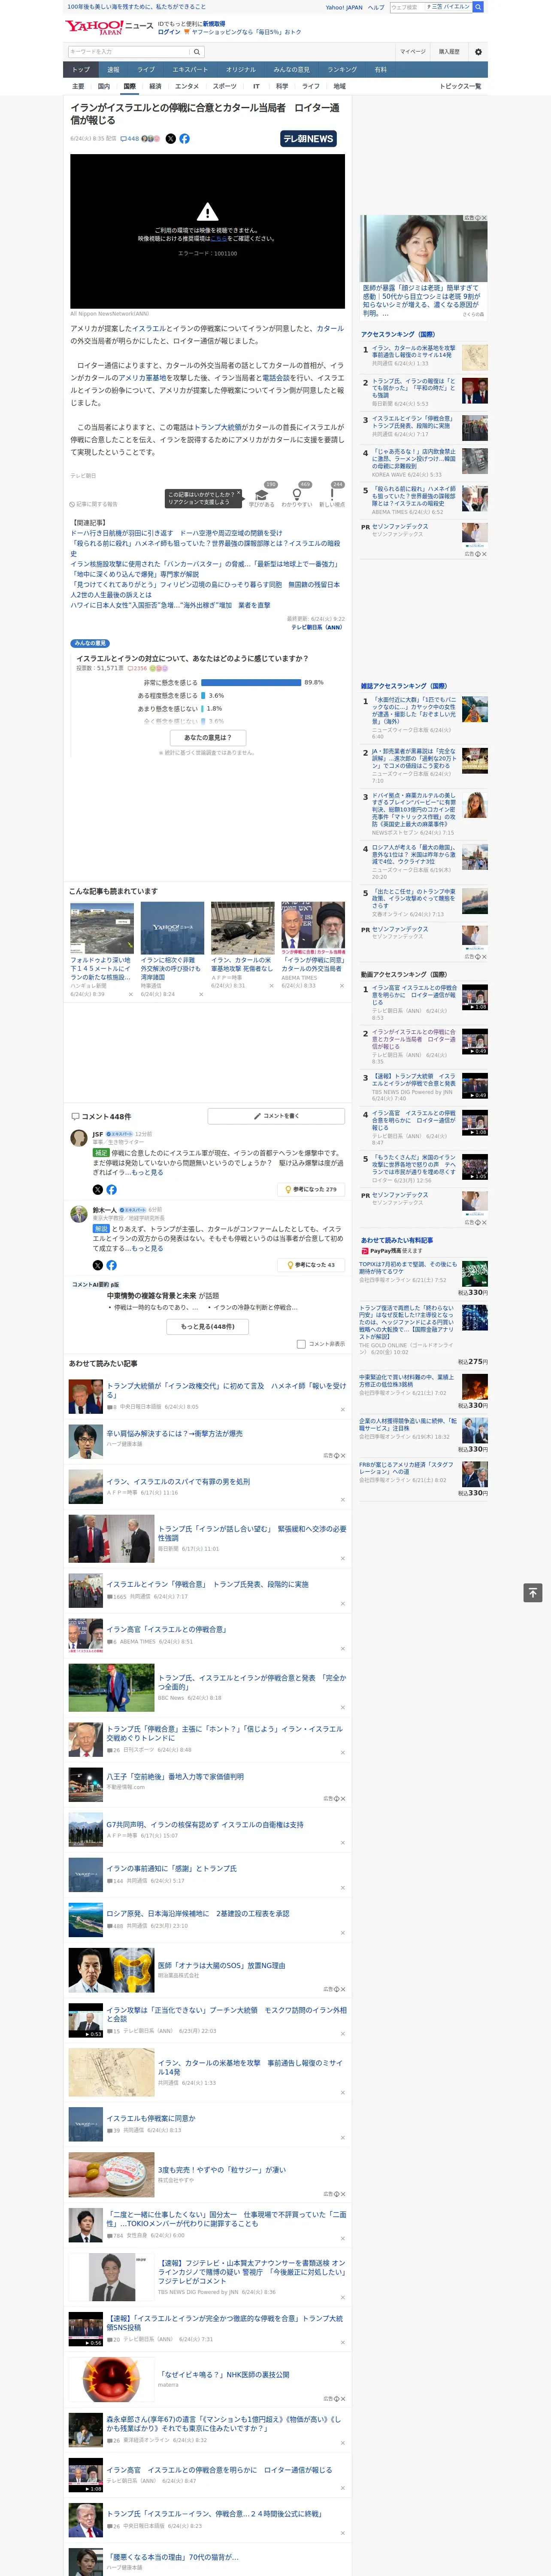The image size is (551, 2576).
Task: Tick the コメント非表示 checkbox
Action: [x=301, y=1344]
